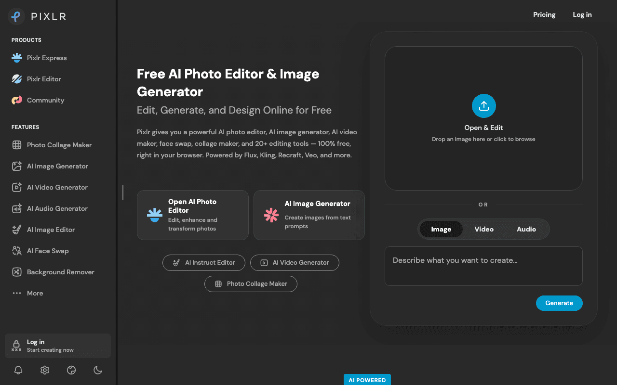Click Log in at the top right
This screenshot has height=385, width=617.
tap(582, 14)
